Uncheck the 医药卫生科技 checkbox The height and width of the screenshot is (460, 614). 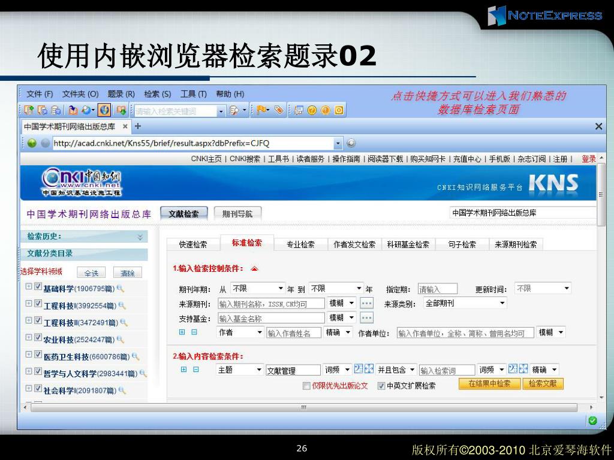38,354
